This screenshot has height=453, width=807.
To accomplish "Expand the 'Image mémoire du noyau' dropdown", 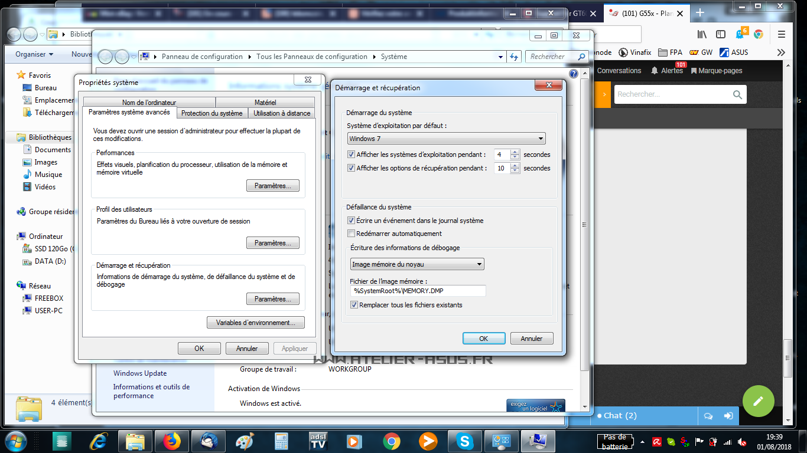I will point(417,264).
